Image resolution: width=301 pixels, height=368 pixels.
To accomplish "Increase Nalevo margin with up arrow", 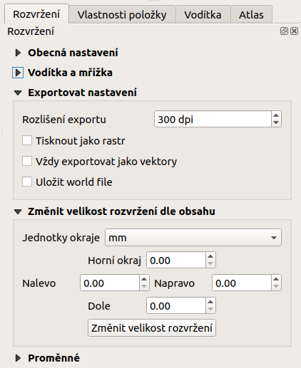I will pos(144,279).
